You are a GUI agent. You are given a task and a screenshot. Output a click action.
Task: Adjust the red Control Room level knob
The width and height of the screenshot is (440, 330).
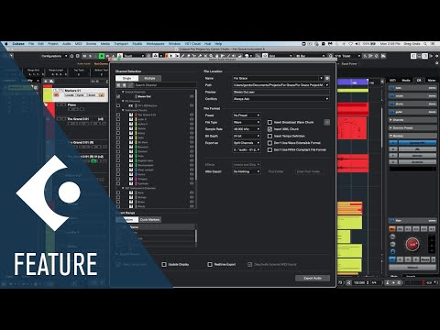pos(412,244)
